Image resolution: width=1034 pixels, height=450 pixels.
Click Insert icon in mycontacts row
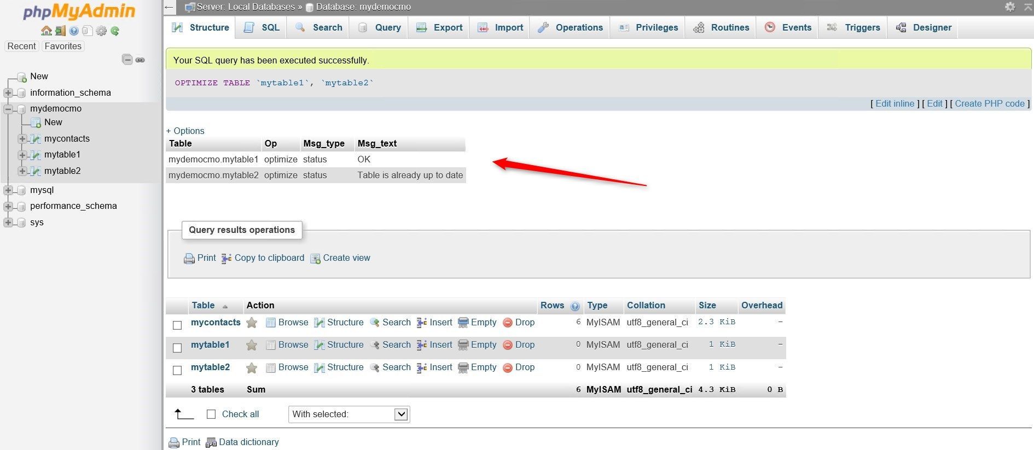422,323
